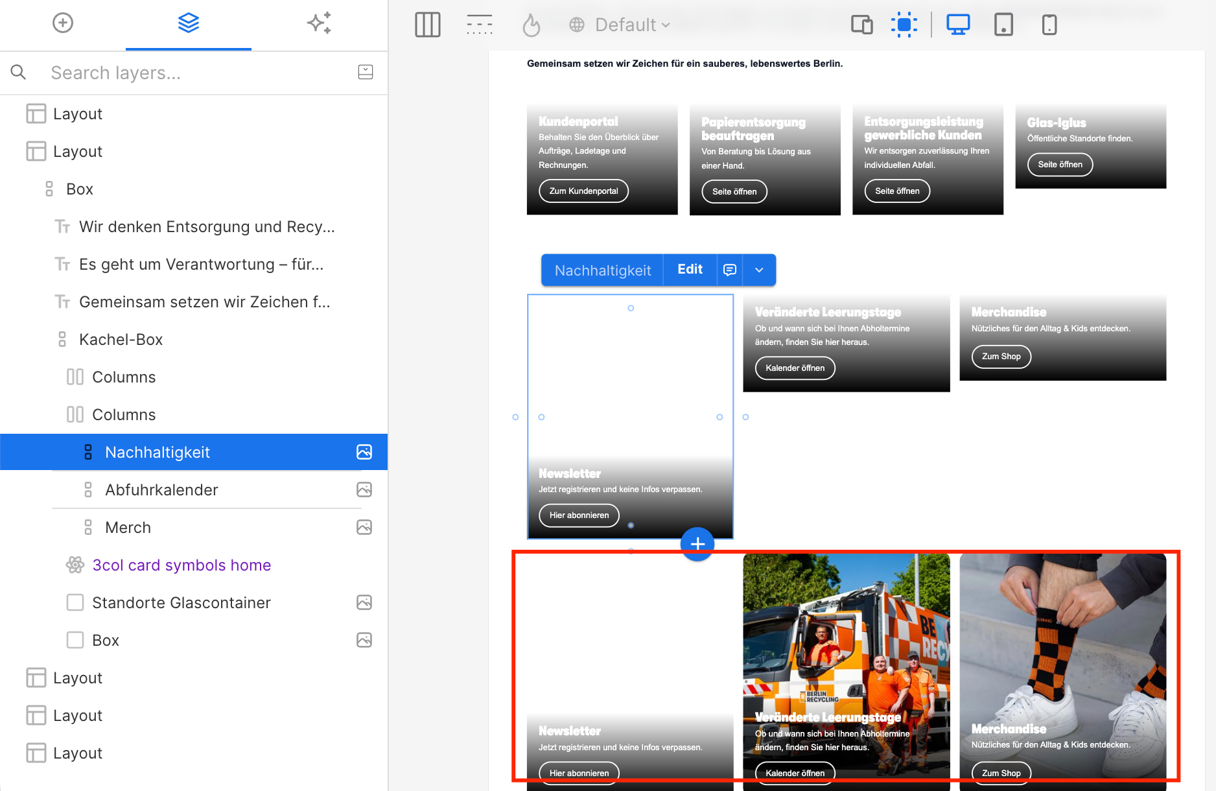
Task: Select the last Layout layer
Action: 194,753
